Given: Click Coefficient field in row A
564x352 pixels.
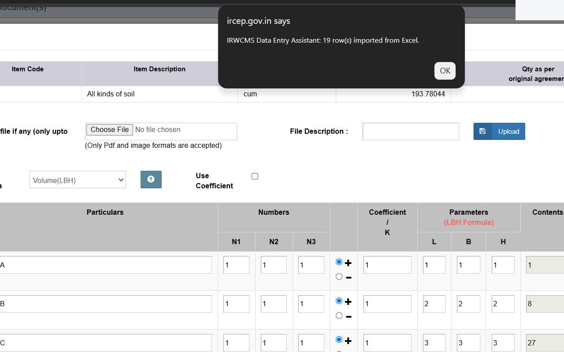Looking at the screenshot, I should click(x=387, y=265).
